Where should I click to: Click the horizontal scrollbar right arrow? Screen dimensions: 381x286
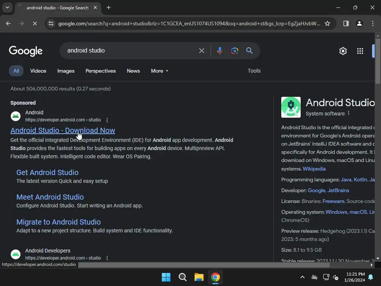(372, 265)
